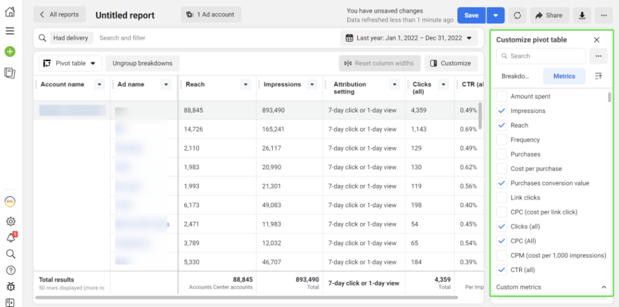Switch to the Breakdowns tab
The image size is (619, 307).
[x=515, y=76]
